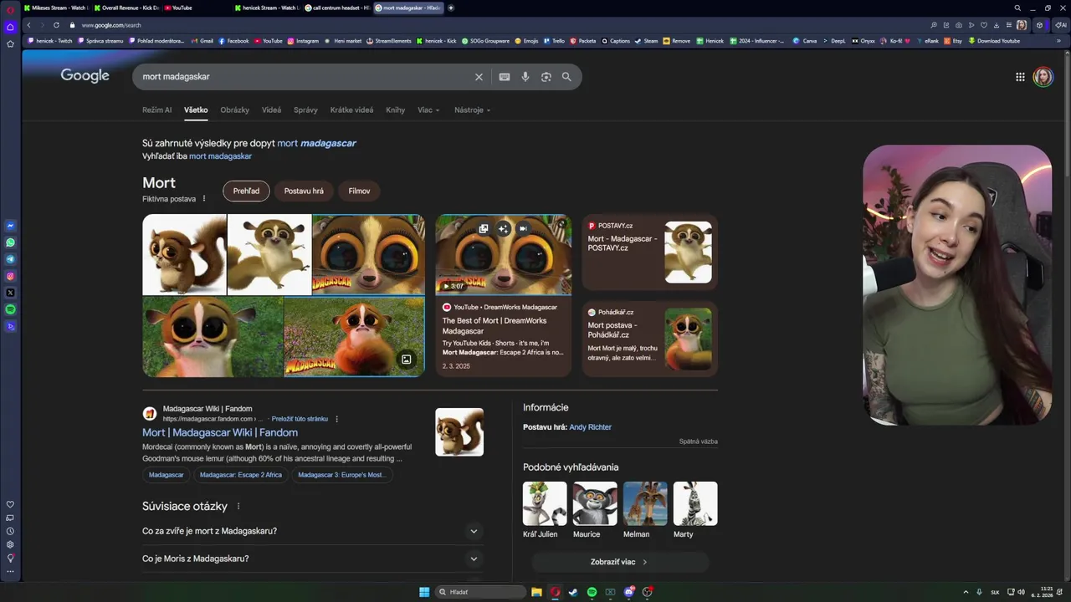
Task: Go back to previous page
Action: coord(28,25)
